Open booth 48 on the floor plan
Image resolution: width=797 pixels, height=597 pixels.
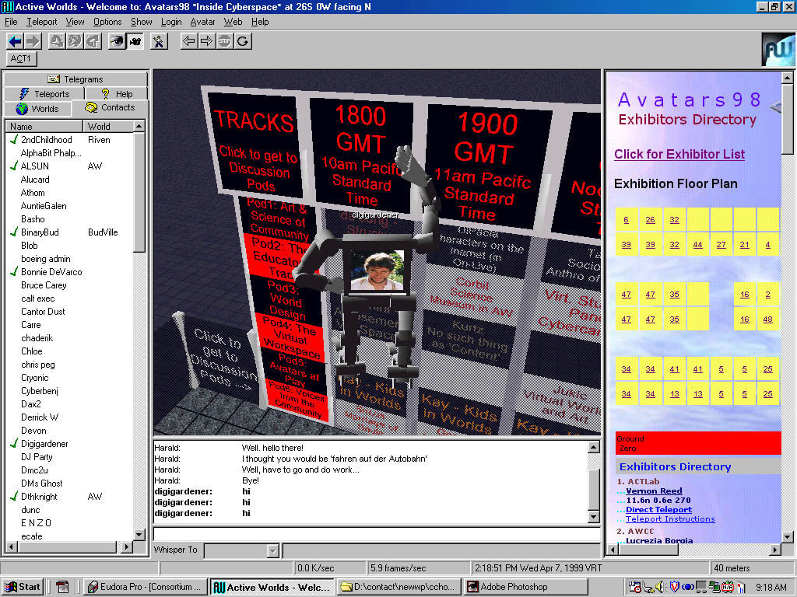[x=768, y=319]
